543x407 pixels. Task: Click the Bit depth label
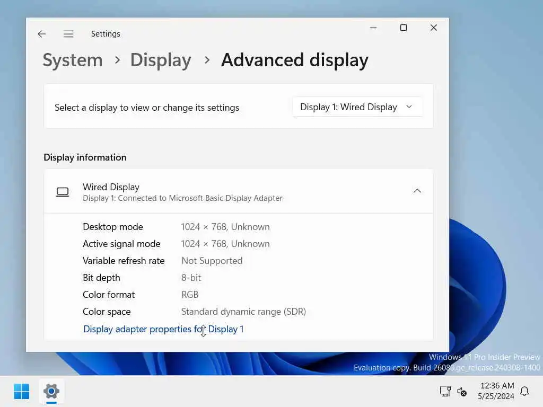101,278
